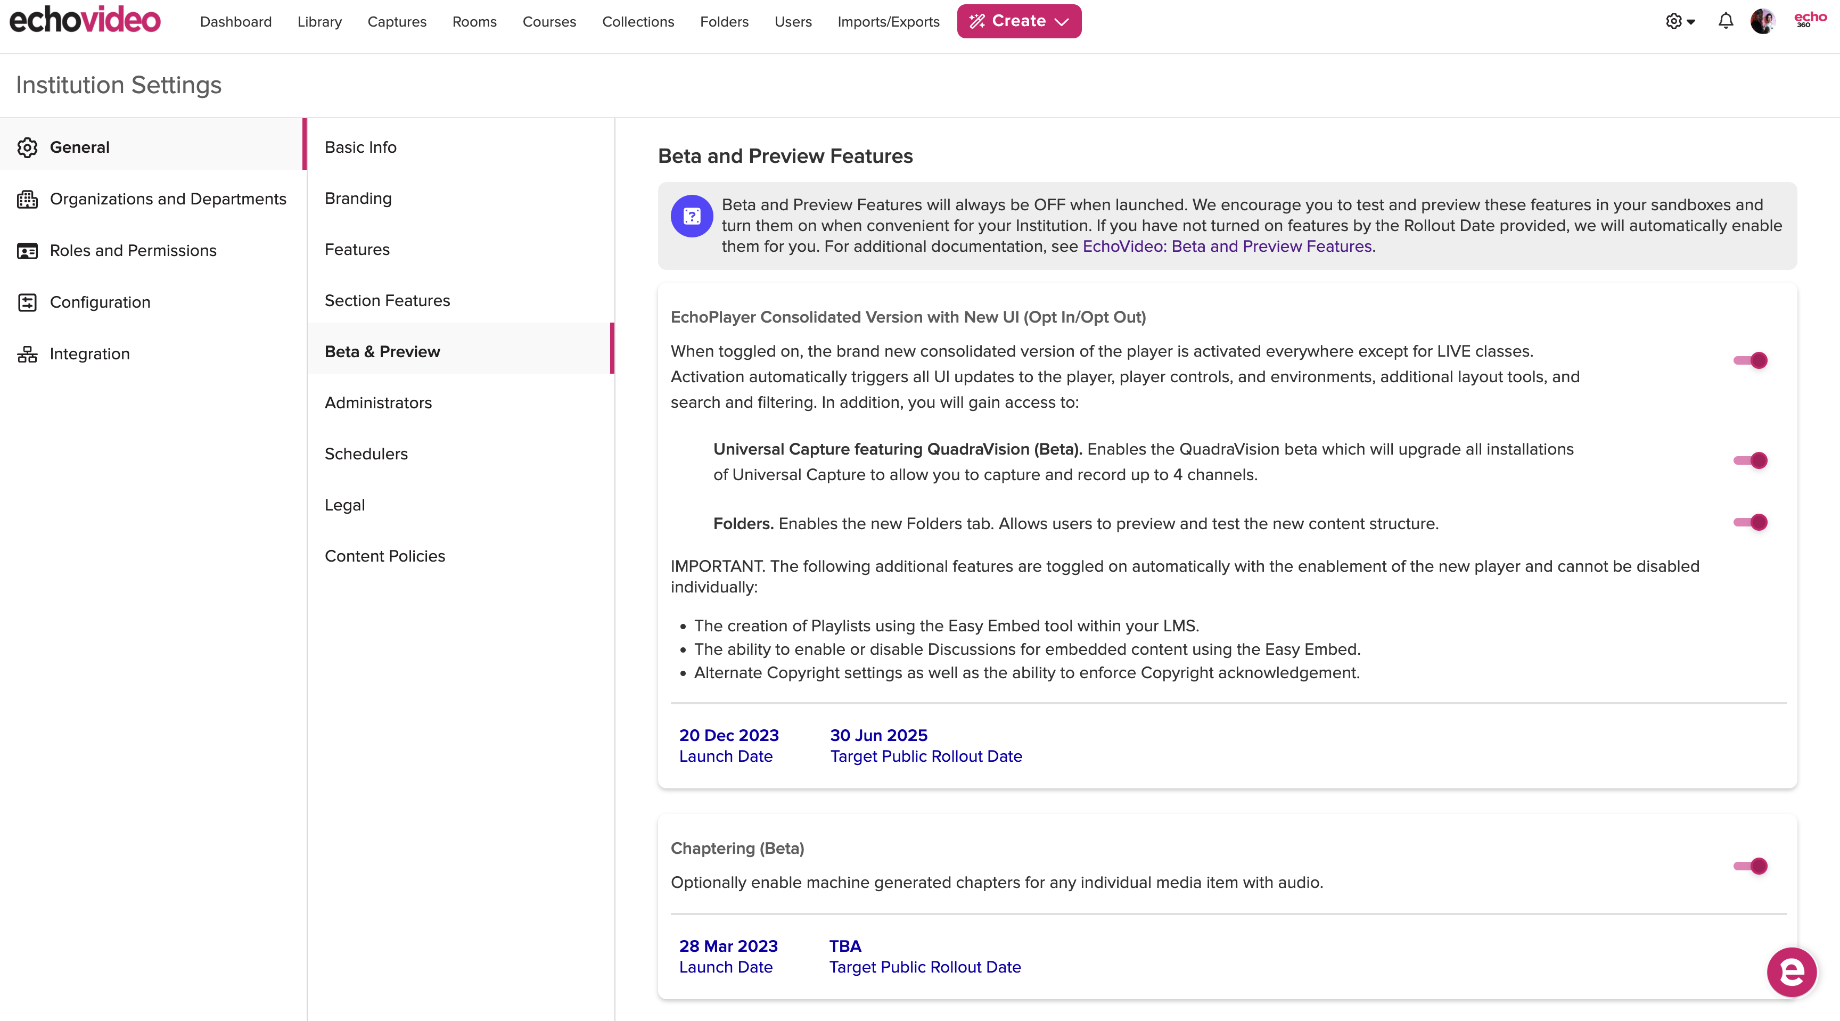The height and width of the screenshot is (1021, 1840).
Task: Open the Library page
Action: [319, 21]
